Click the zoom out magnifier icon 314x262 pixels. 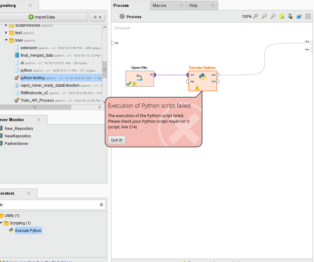pyautogui.click(x=273, y=16)
